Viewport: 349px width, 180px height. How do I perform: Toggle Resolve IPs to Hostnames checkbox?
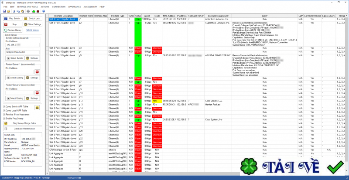[4, 114]
